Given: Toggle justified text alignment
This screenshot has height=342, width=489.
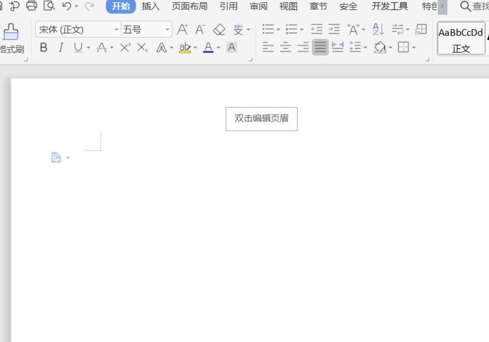Looking at the screenshot, I should 320,48.
